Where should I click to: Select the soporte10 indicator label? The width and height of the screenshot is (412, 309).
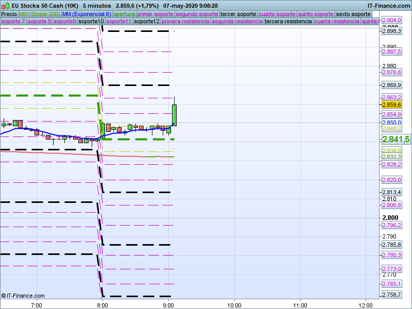(91, 22)
